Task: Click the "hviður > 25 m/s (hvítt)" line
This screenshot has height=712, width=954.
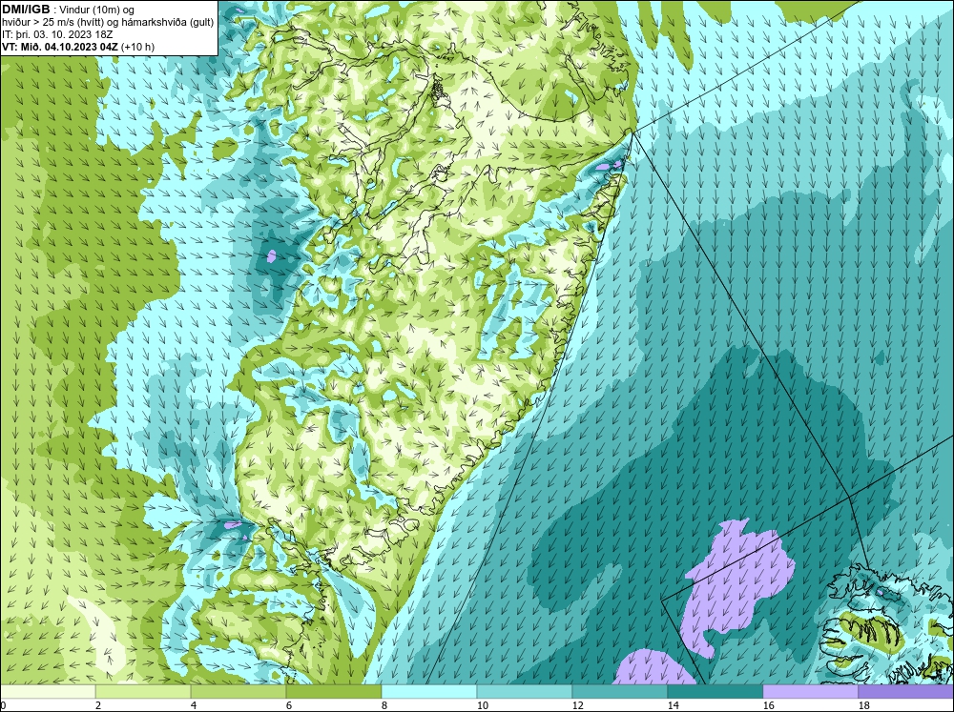Action: point(52,23)
